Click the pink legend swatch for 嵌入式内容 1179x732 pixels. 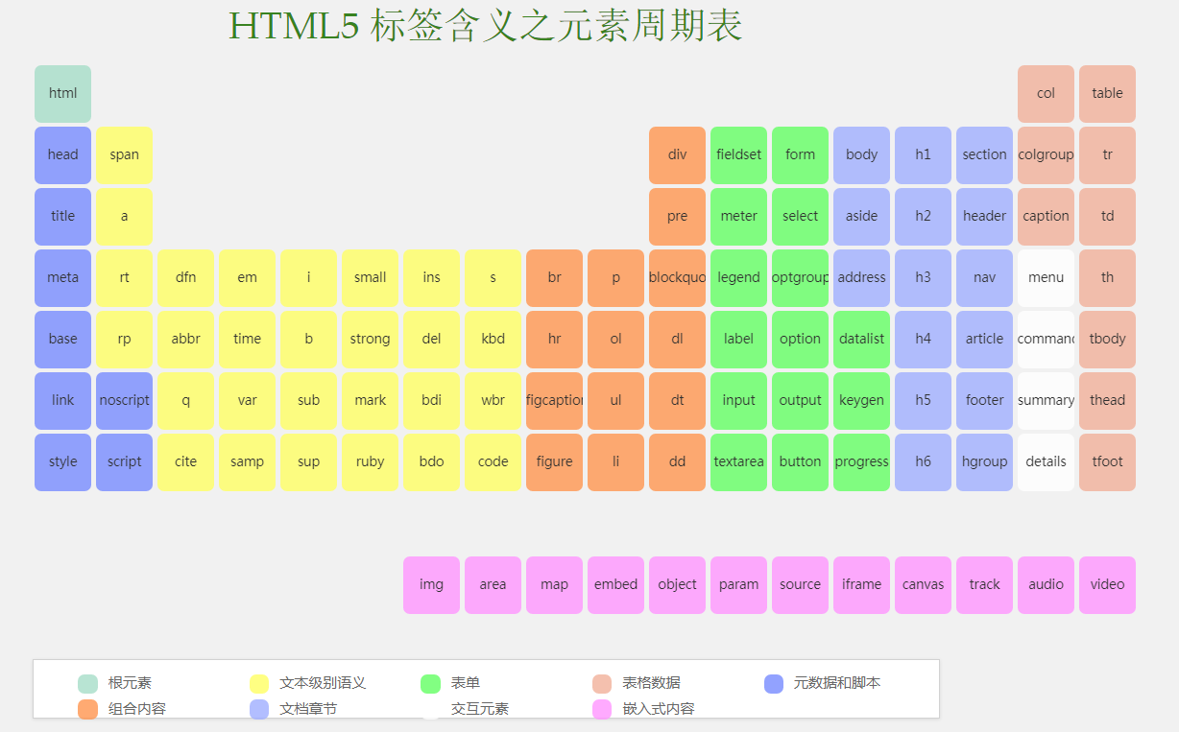pos(604,708)
